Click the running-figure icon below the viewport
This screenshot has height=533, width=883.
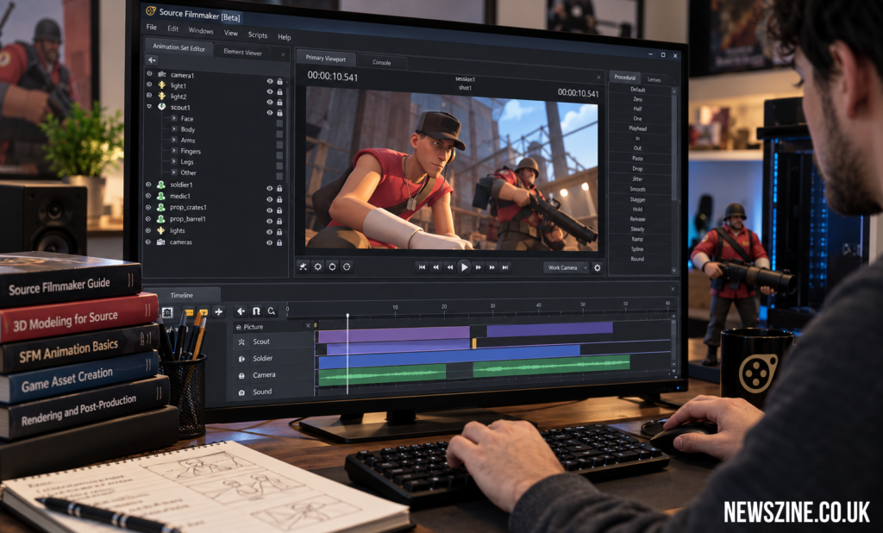pos(303,266)
